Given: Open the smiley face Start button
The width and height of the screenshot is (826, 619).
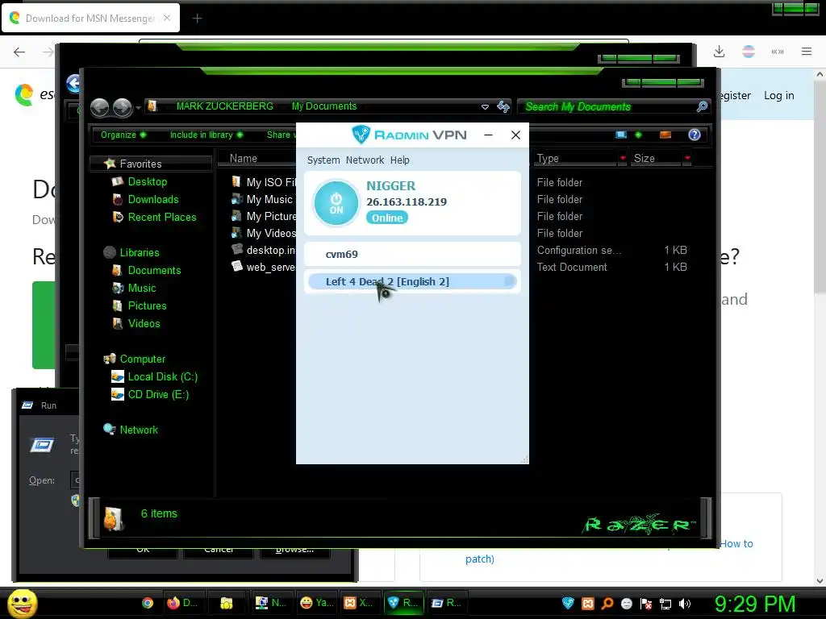Looking at the screenshot, I should click(22, 604).
